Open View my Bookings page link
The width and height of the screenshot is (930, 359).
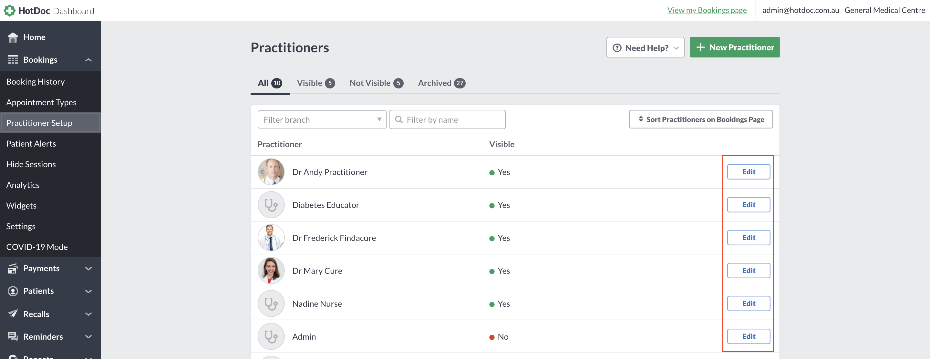707,10
